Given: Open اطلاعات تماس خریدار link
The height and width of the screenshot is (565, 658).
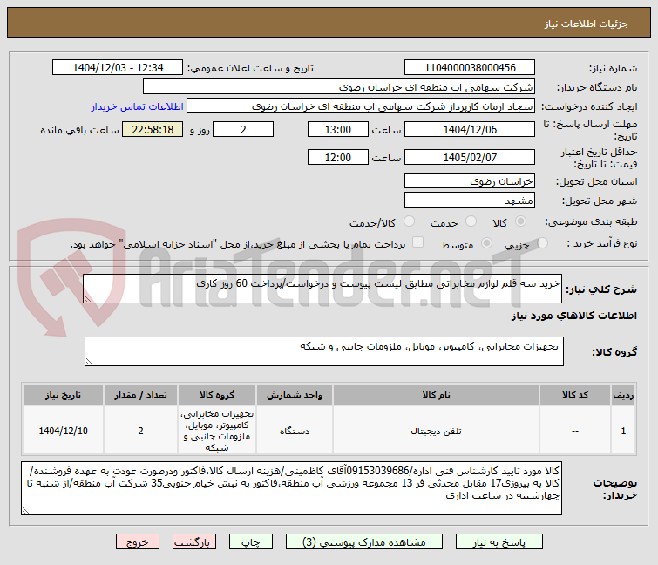Looking at the screenshot, I should click(x=137, y=106).
